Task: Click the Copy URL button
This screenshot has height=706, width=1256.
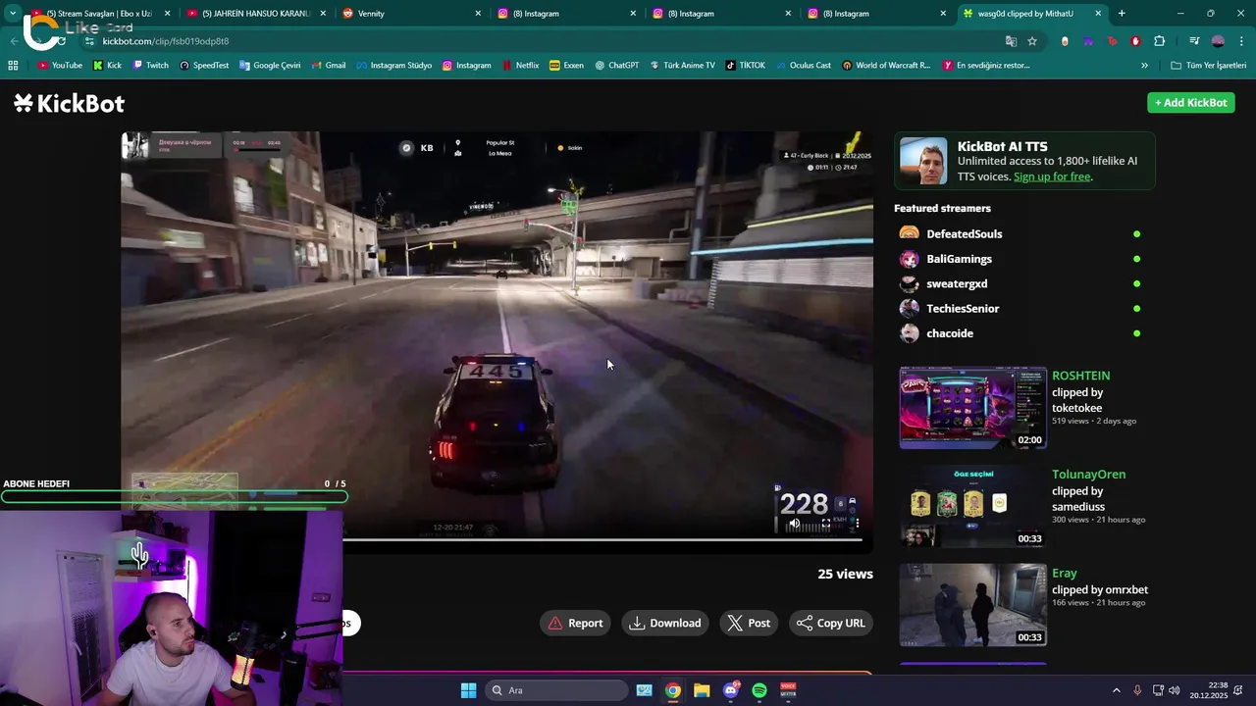Action: (x=830, y=623)
